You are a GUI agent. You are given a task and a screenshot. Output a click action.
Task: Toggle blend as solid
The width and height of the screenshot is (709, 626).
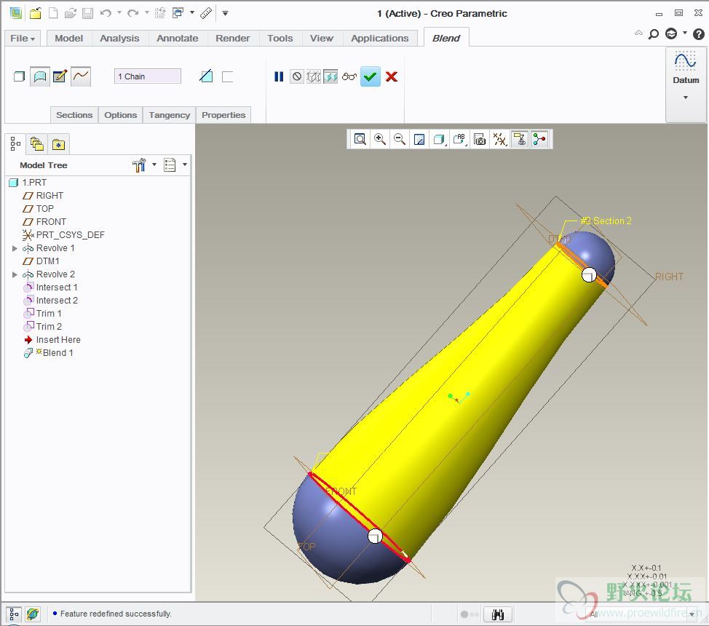(19, 76)
